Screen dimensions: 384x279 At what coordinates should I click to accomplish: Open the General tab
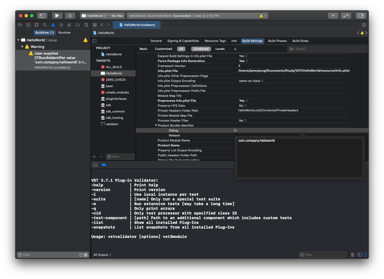point(156,41)
